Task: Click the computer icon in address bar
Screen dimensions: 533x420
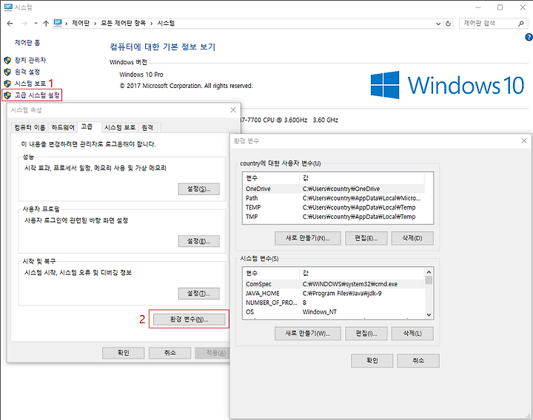Action: coord(58,23)
